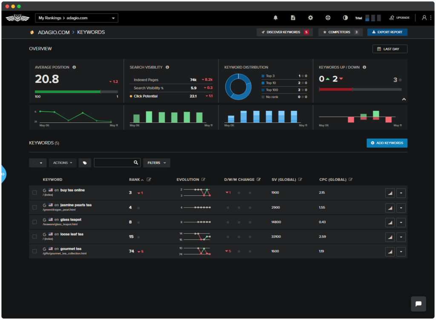Open the reports document icon

(x=293, y=18)
